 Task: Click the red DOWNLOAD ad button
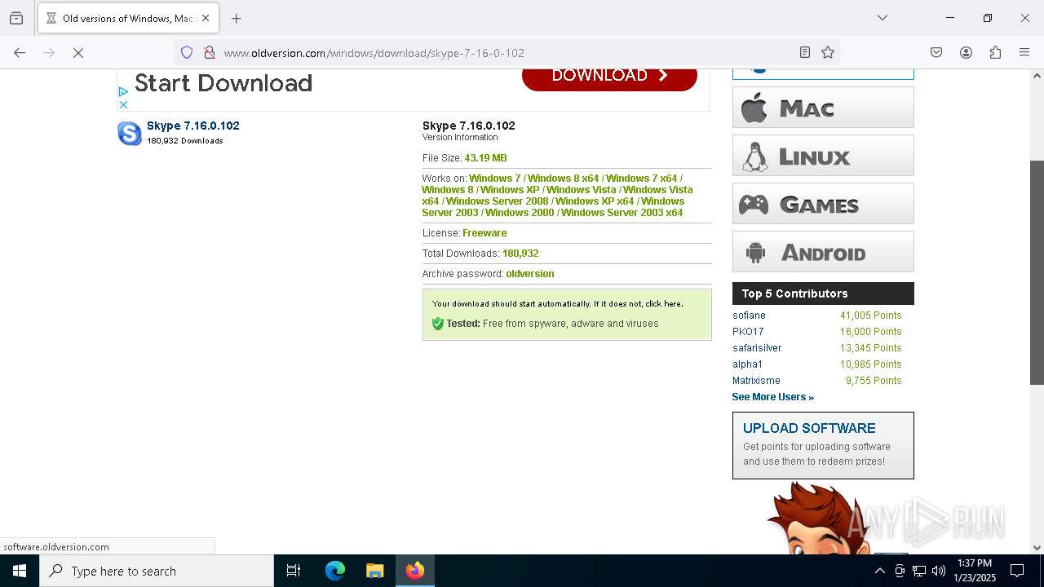[609, 78]
